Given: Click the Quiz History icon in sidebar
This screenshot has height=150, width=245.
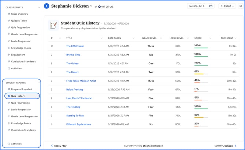Looking at the screenshot, I should (9, 96).
